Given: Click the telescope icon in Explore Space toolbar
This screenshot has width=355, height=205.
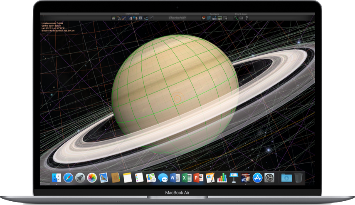Looking at the screenshot, I should (124, 18).
